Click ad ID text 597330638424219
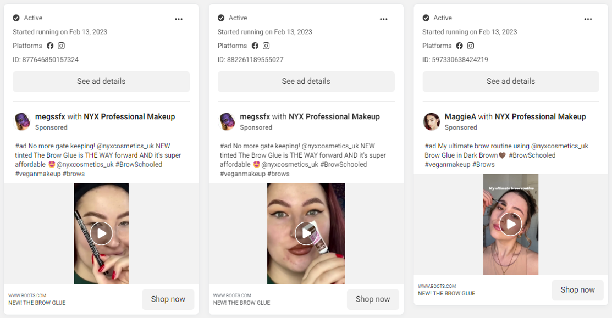This screenshot has width=612, height=318. tap(455, 60)
